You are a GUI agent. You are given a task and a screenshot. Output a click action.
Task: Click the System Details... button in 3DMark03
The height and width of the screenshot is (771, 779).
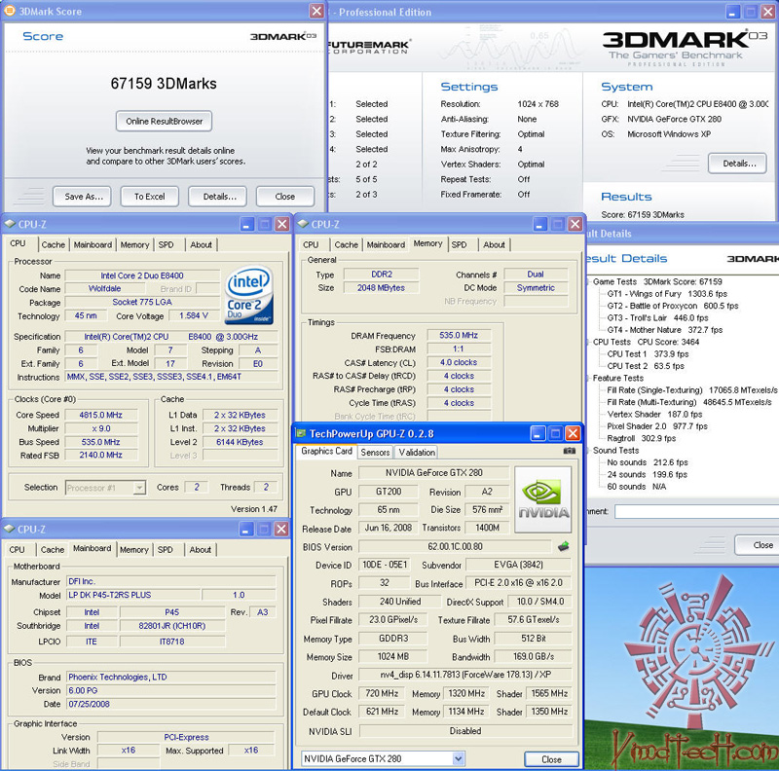coord(737,164)
